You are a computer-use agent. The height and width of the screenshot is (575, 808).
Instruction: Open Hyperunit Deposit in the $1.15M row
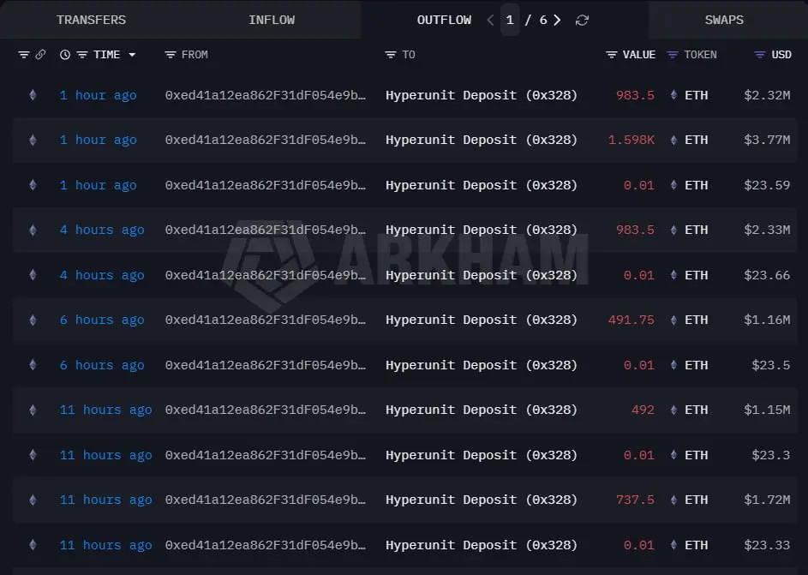pyautogui.click(x=482, y=410)
